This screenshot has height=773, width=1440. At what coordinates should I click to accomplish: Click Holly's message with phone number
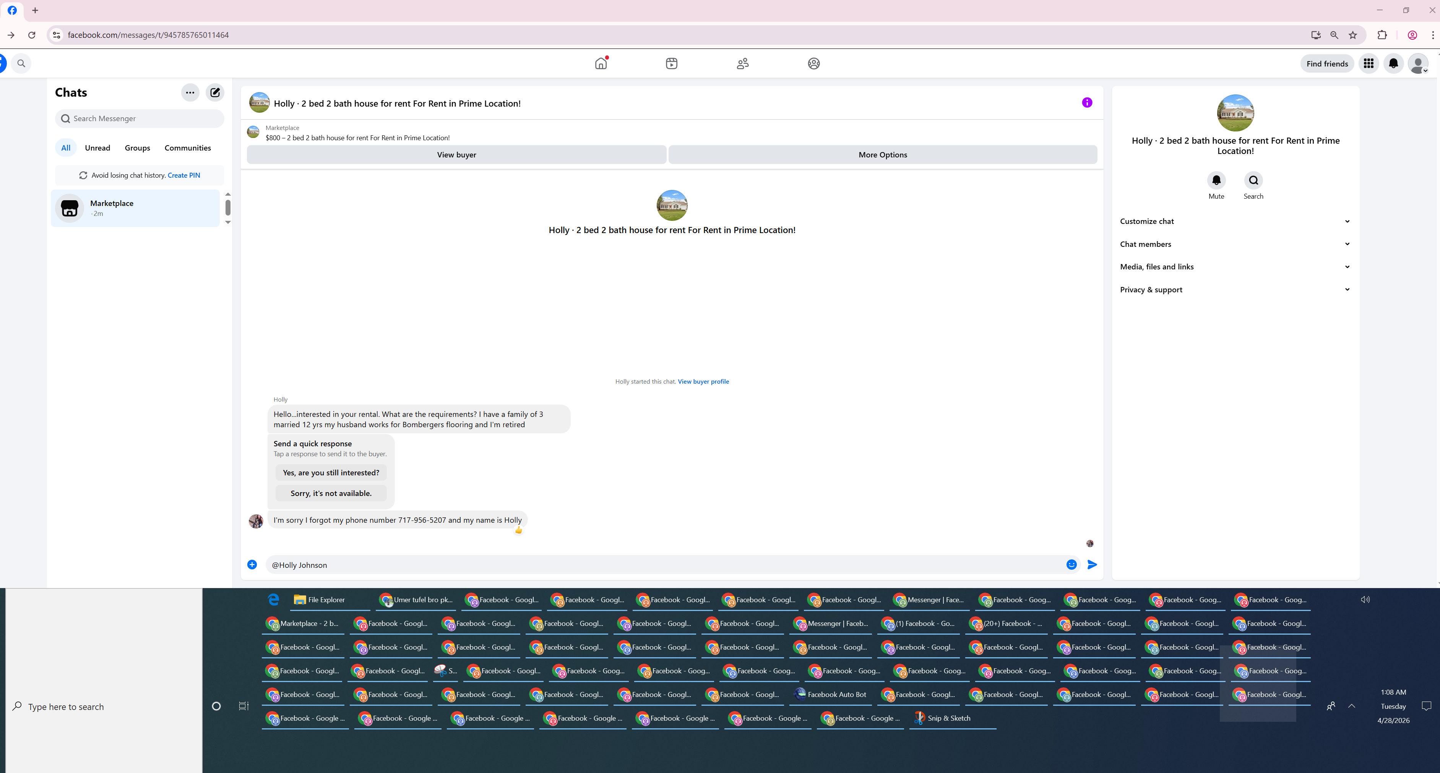click(x=398, y=520)
